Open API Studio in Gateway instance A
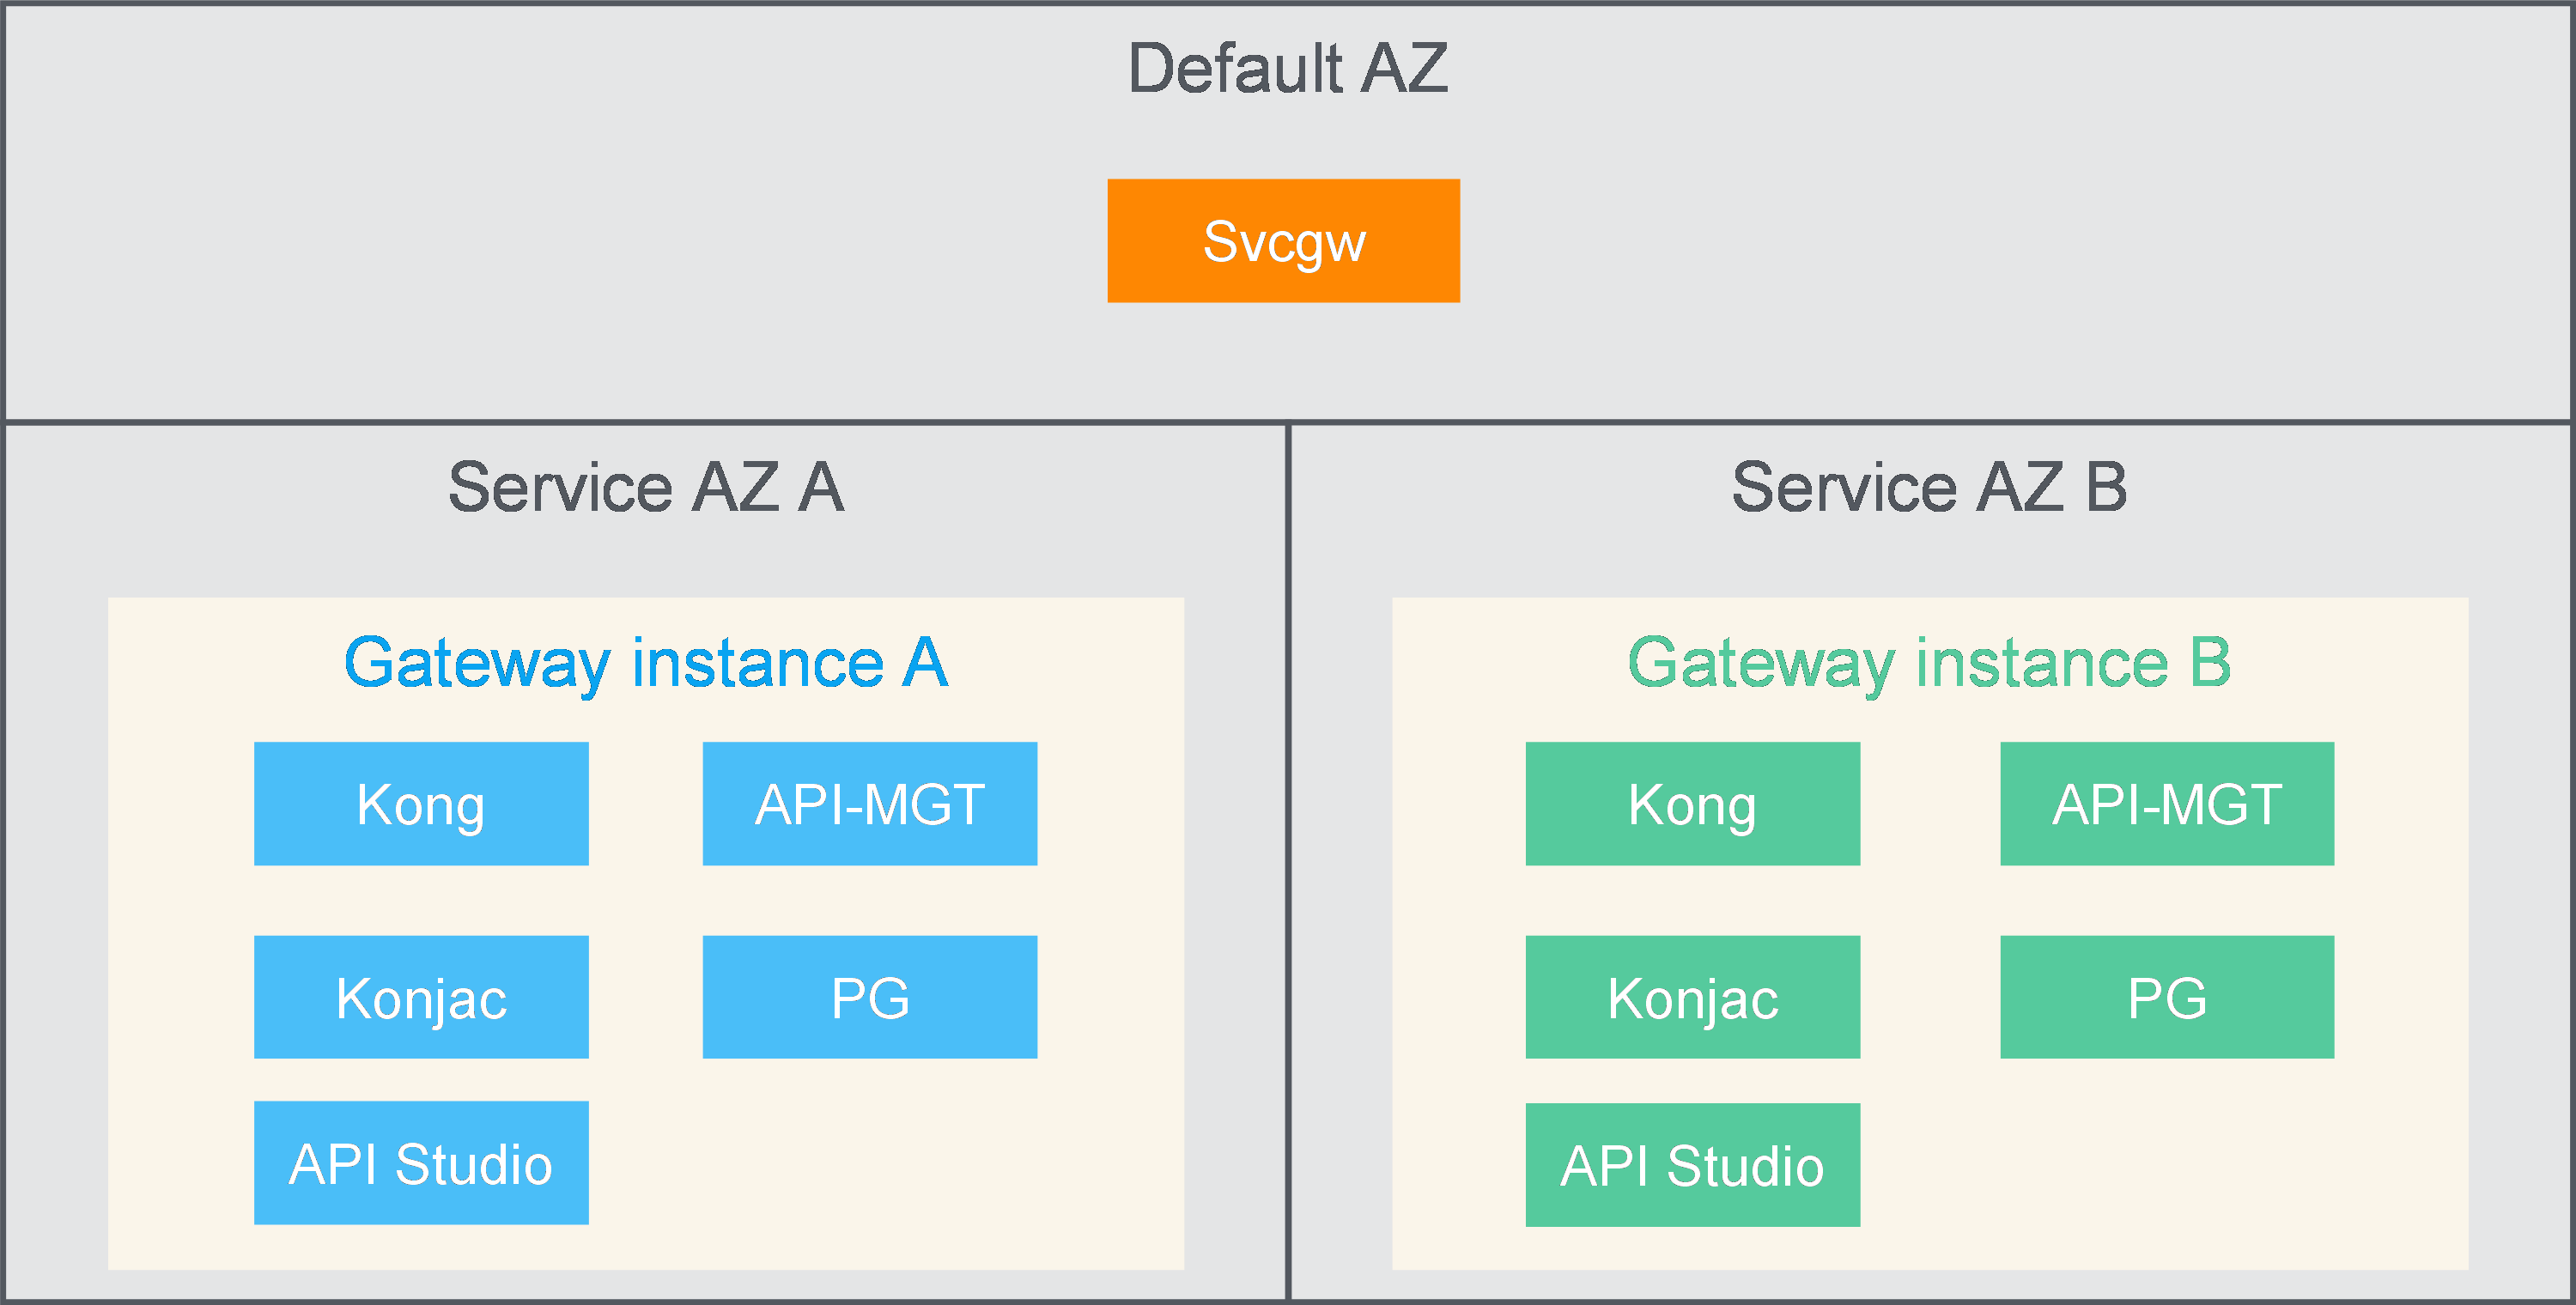Image resolution: width=2576 pixels, height=1305 pixels. [421, 1163]
